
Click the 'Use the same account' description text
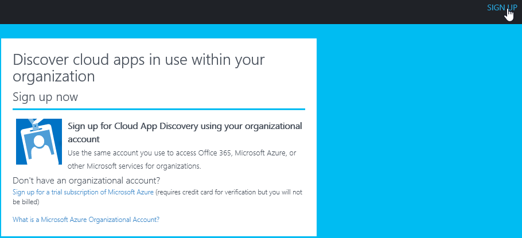click(x=182, y=153)
